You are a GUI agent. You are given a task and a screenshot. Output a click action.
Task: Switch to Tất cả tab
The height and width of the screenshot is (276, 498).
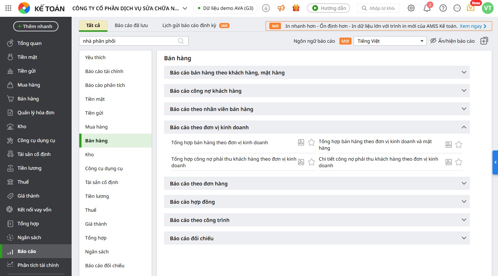[x=93, y=26]
